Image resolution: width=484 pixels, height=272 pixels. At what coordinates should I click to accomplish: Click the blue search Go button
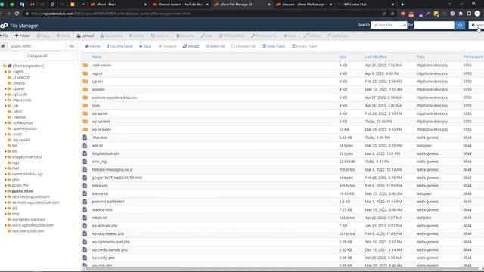461,25
